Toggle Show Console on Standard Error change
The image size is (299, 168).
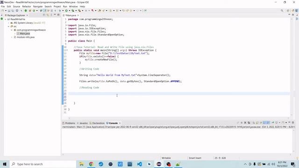pyautogui.click(x=268, y=123)
